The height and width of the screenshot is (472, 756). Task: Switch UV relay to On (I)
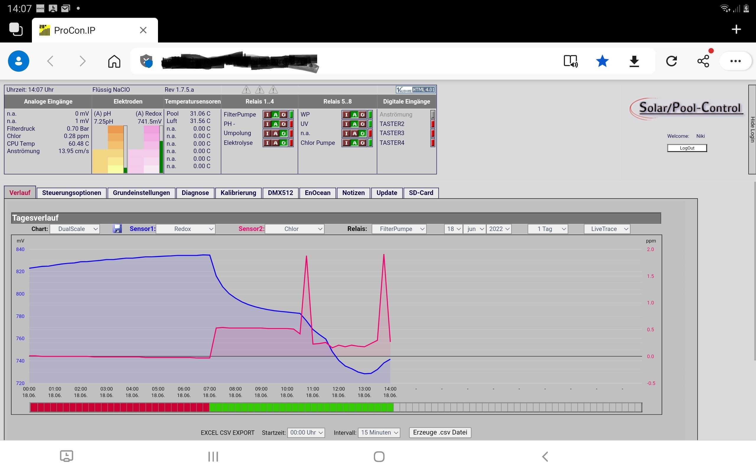pyautogui.click(x=346, y=124)
